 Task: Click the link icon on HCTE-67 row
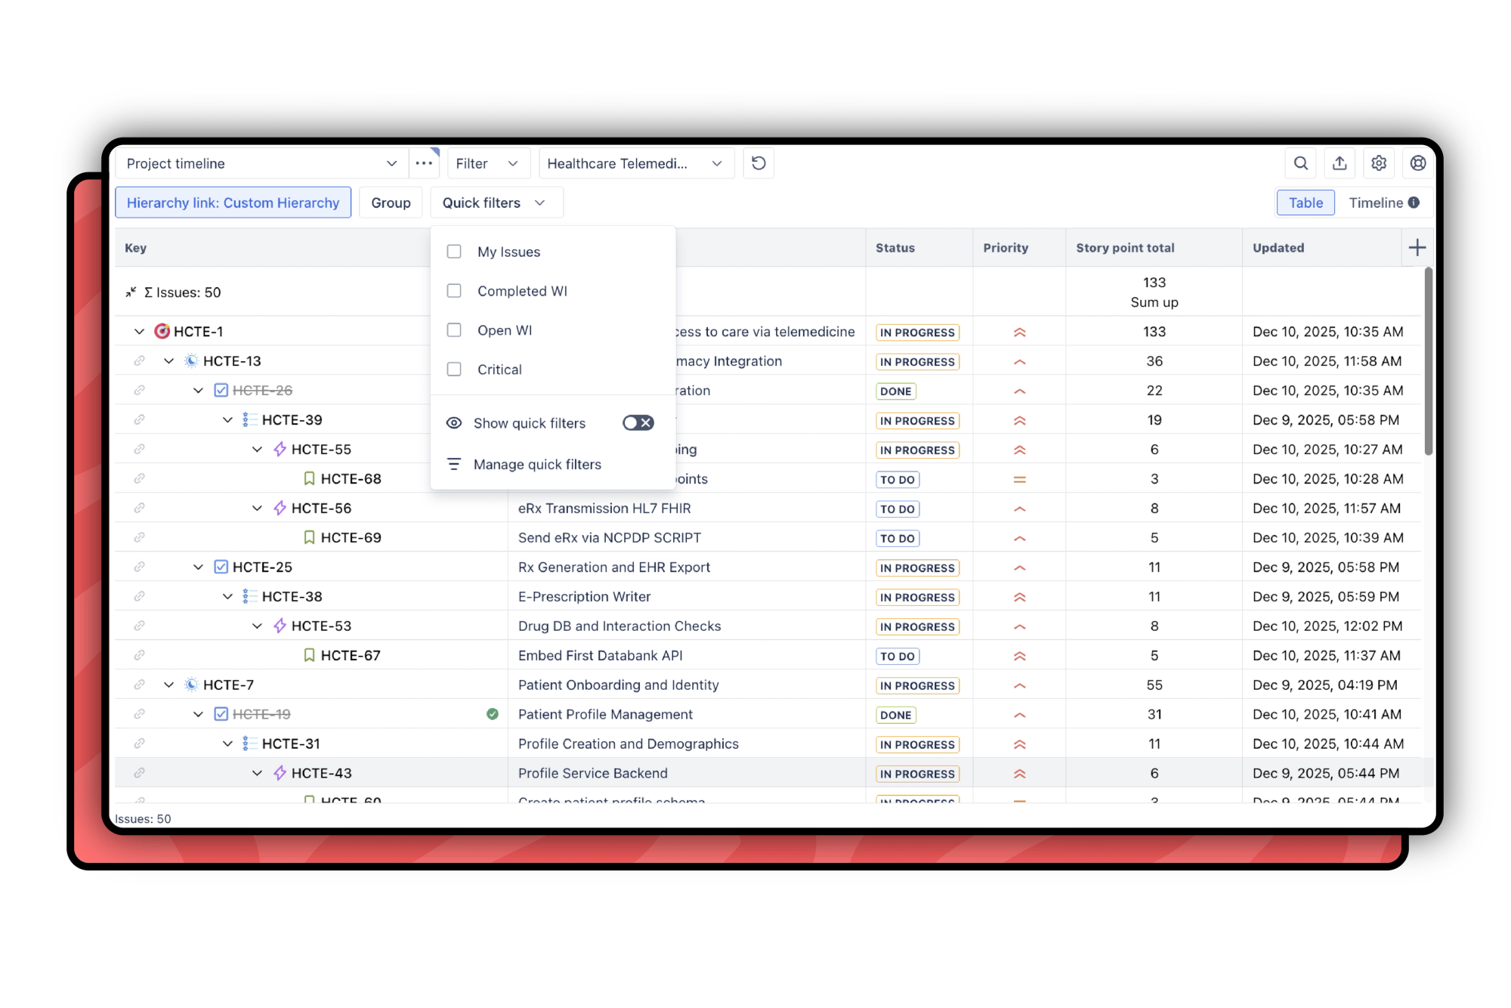[139, 656]
